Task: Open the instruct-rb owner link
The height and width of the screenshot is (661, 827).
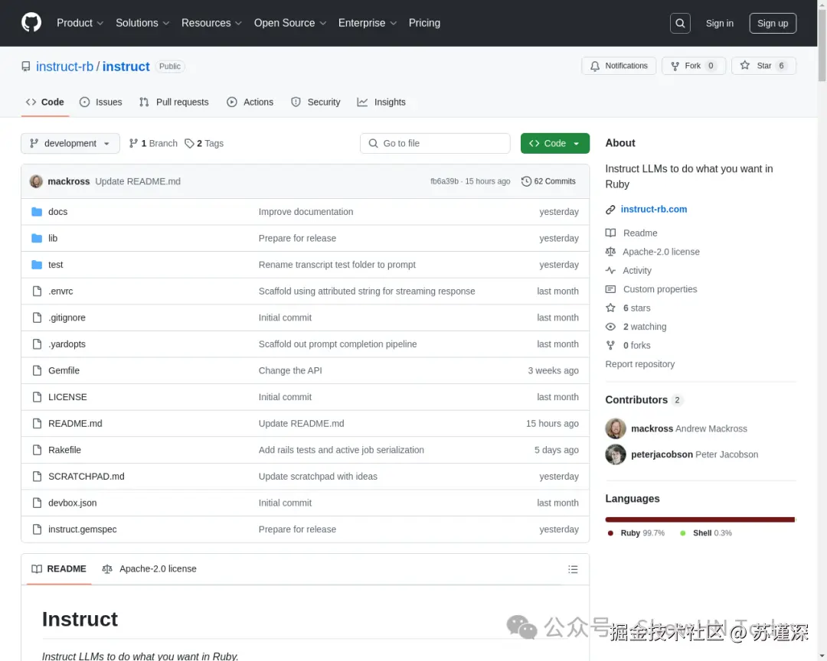Action: tap(64, 67)
